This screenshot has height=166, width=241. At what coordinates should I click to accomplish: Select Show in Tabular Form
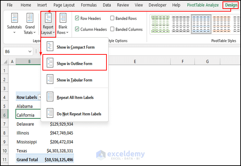coord(75,79)
